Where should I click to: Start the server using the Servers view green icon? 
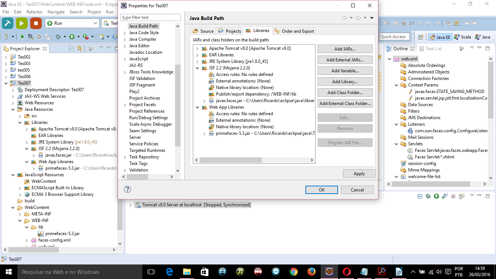tap(436, 196)
